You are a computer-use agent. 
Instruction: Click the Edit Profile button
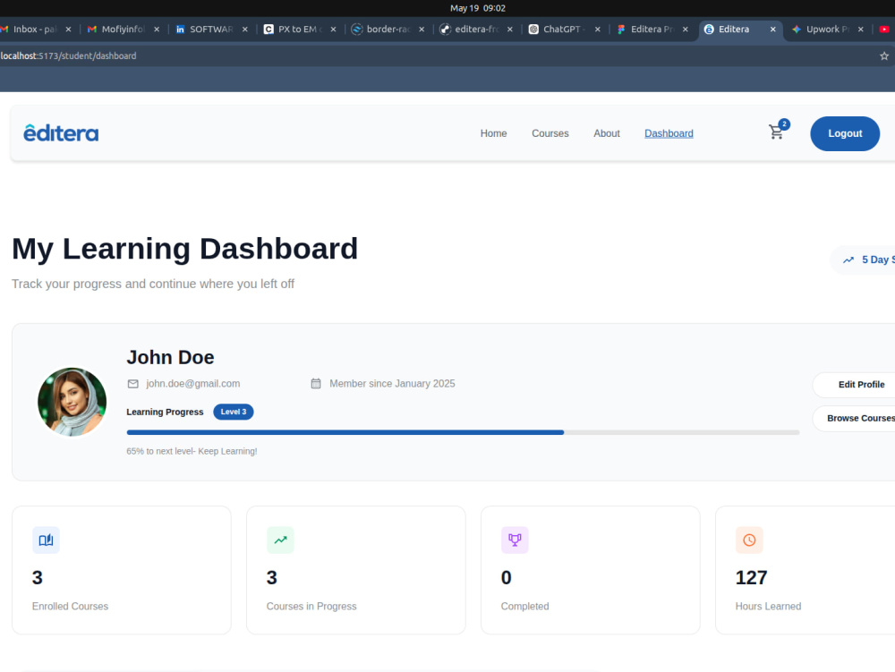pyautogui.click(x=854, y=385)
